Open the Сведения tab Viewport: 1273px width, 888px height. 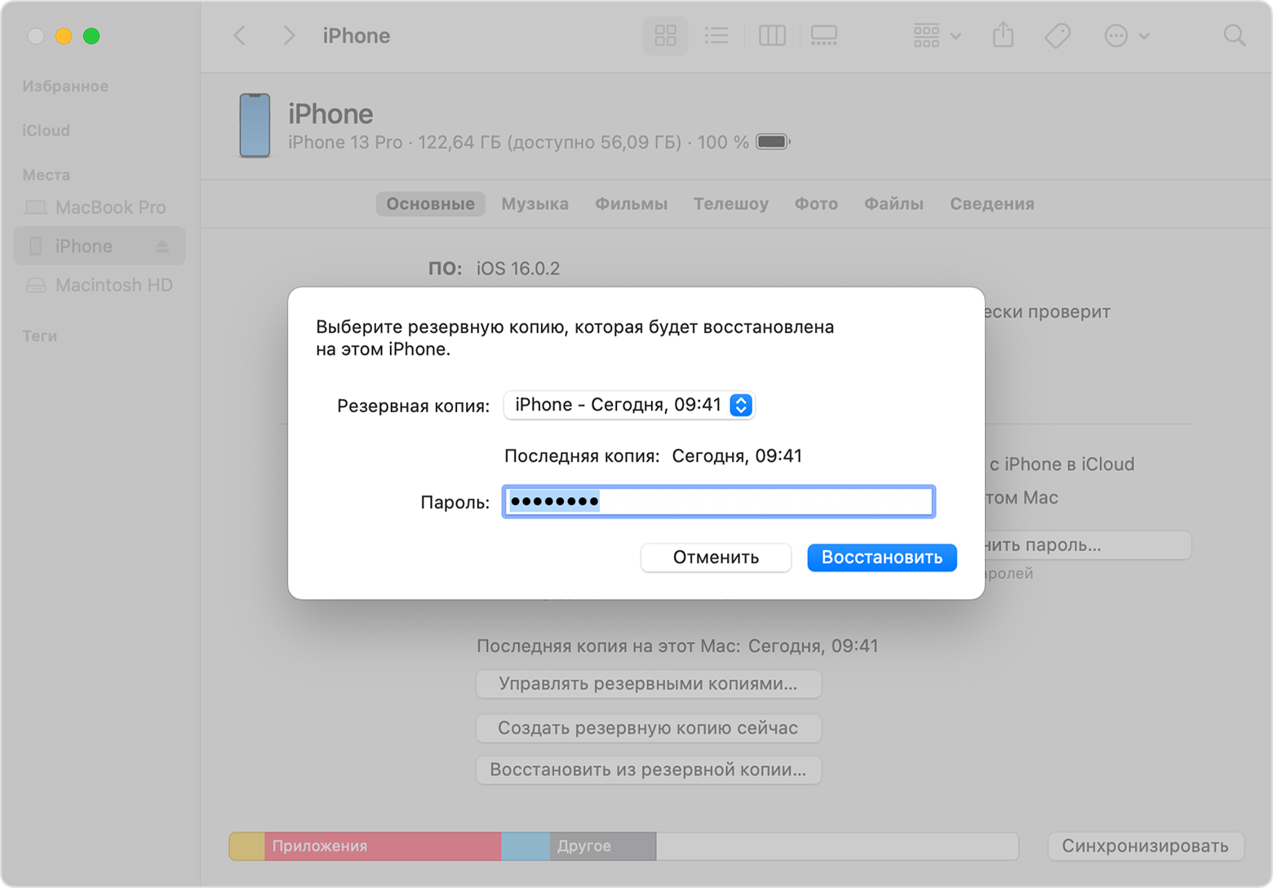click(x=991, y=204)
